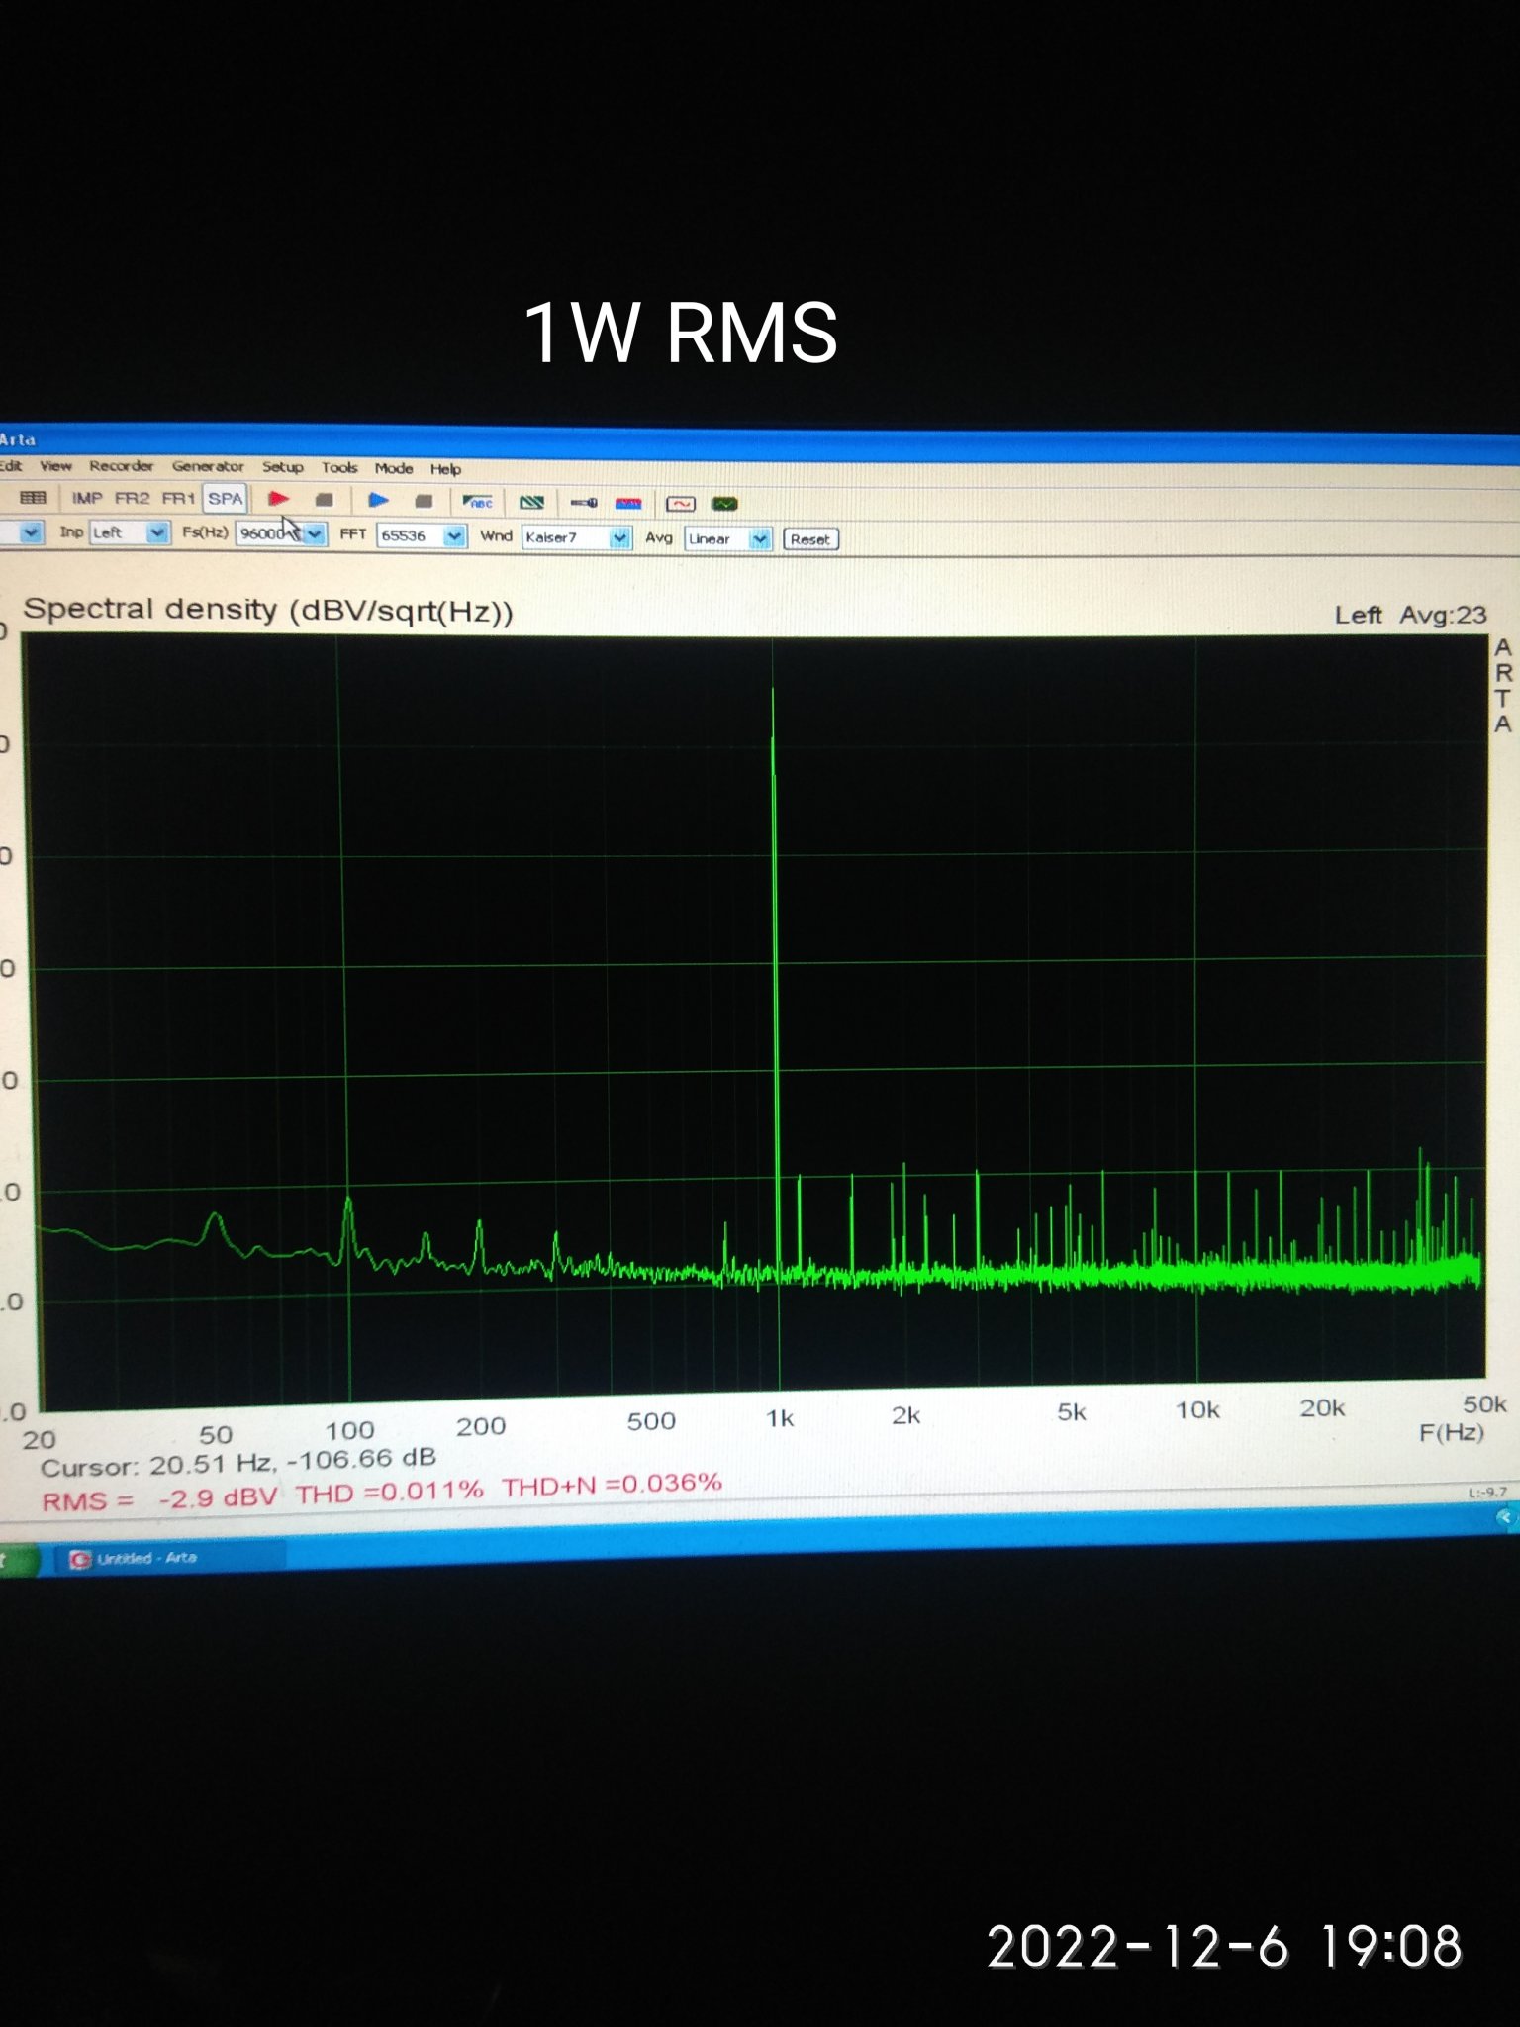Switch to FR1 single-channel mode
Image resolution: width=1520 pixels, height=2027 pixels.
178,498
